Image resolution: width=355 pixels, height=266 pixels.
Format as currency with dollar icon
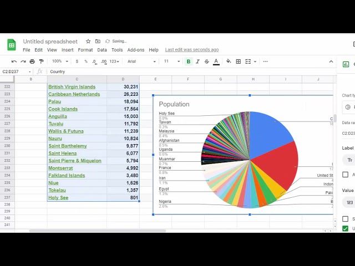tap(77, 62)
